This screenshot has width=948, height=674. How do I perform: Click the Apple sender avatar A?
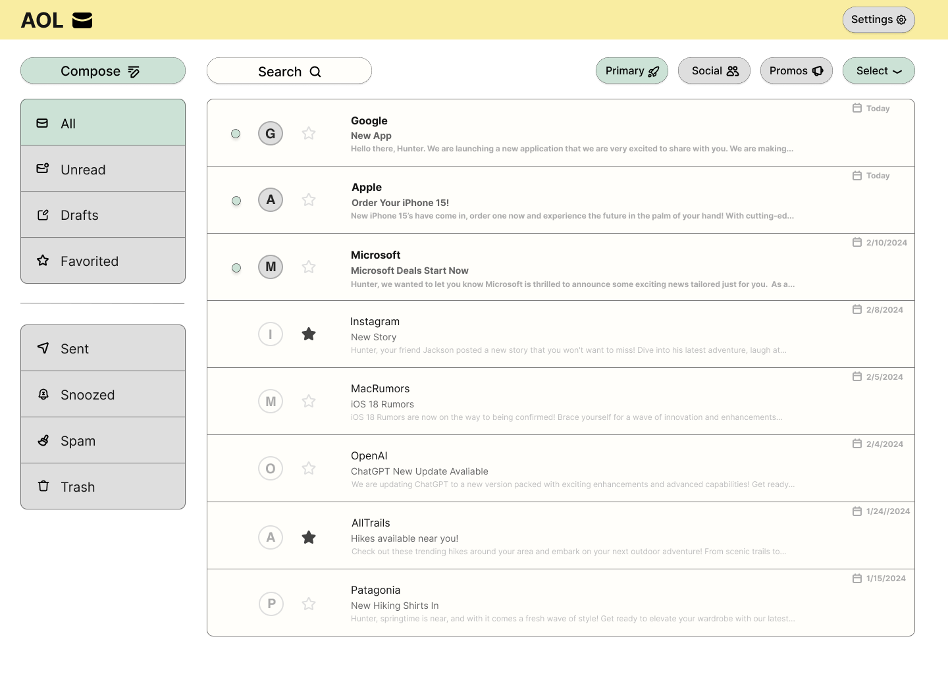click(271, 199)
